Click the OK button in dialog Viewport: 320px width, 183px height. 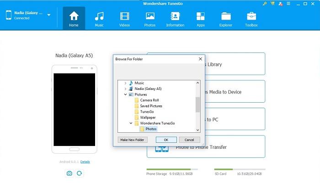tap(166, 140)
